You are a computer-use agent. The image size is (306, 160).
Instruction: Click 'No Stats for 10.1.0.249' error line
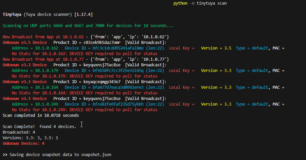[84, 110]
